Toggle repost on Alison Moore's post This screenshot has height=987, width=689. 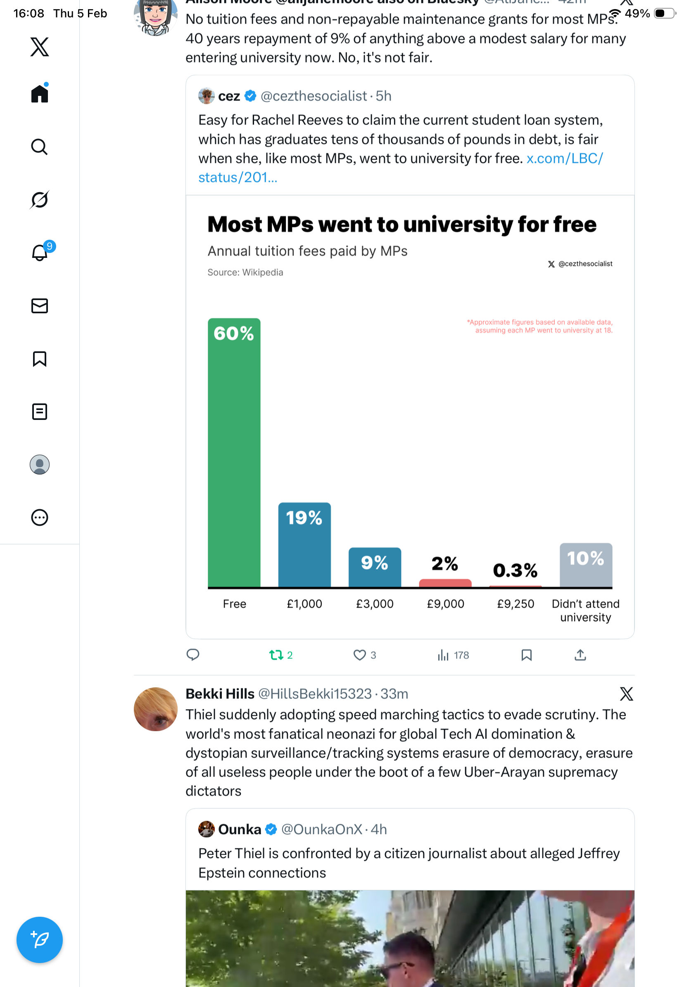pyautogui.click(x=276, y=655)
